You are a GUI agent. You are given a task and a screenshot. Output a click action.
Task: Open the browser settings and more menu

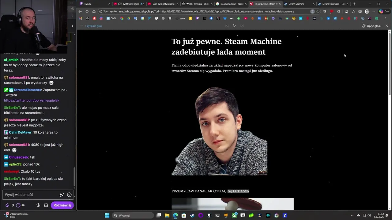click(x=374, y=11)
